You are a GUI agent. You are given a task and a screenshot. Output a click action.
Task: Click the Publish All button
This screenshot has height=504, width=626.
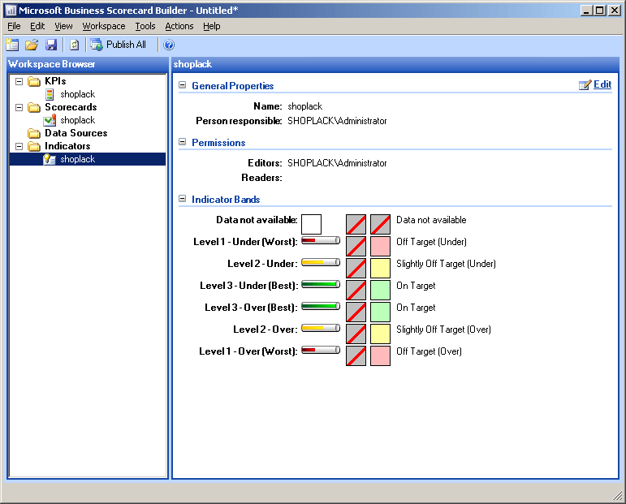point(119,45)
